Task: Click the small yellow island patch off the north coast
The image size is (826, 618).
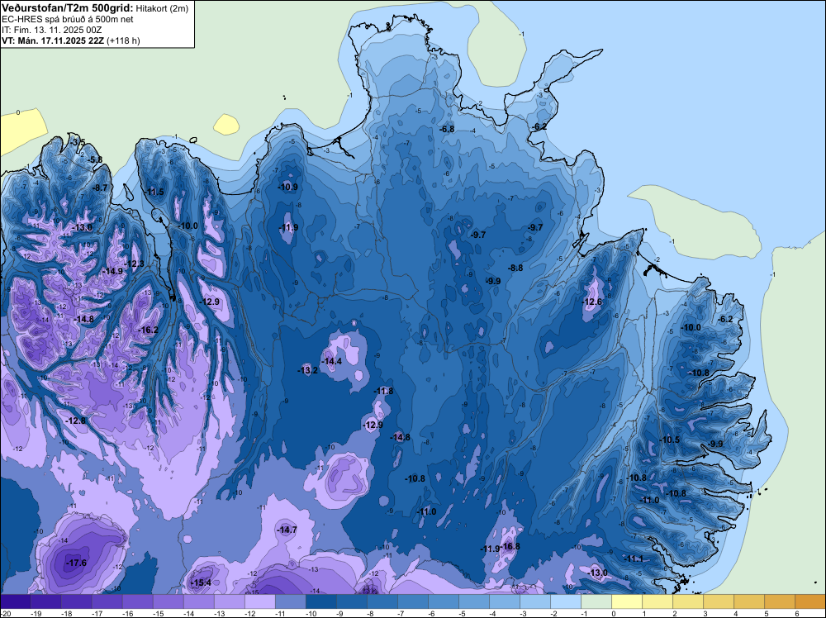Action: pos(226,125)
